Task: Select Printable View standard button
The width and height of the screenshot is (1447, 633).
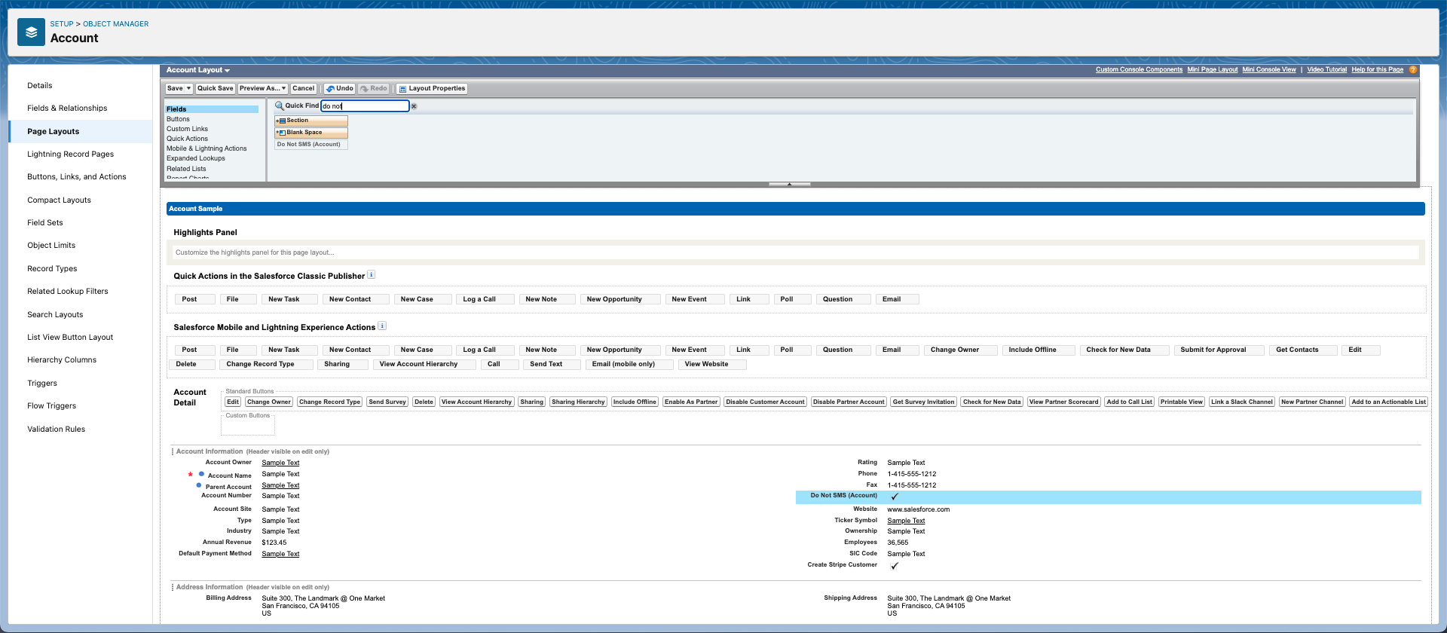Action: tap(1181, 402)
